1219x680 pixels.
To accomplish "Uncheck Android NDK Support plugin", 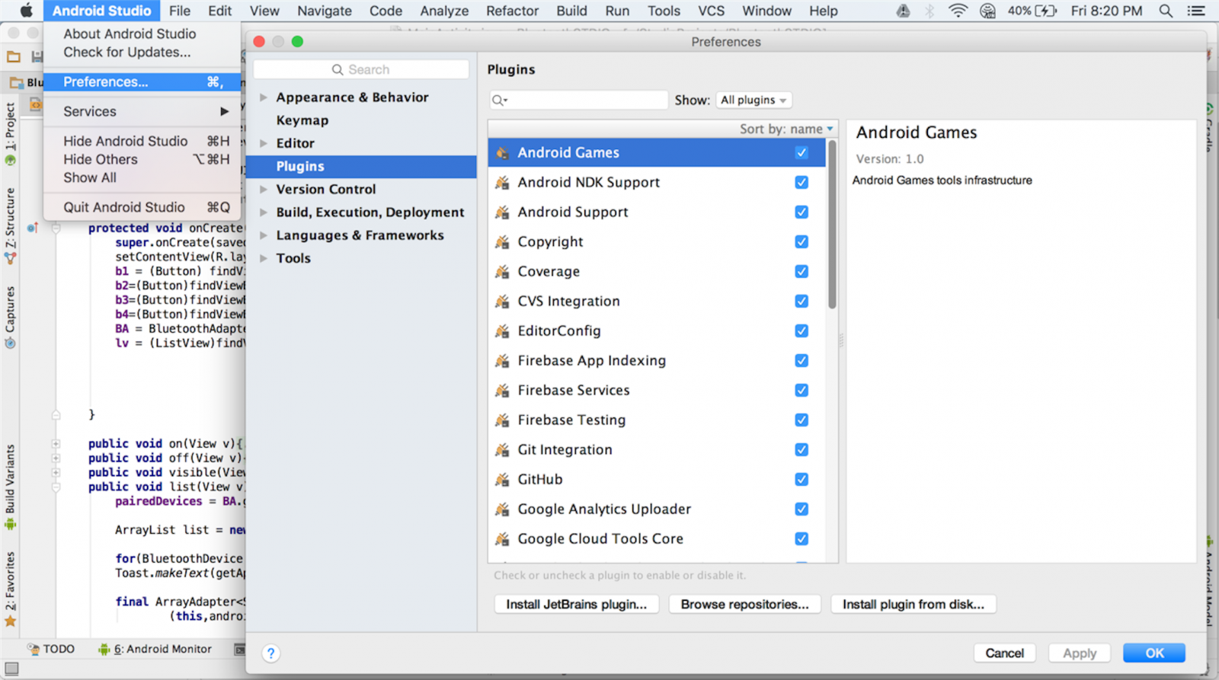I will (x=801, y=182).
